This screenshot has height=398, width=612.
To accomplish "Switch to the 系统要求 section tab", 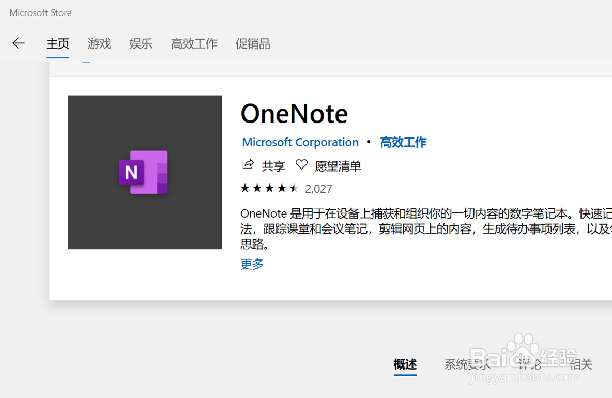I will click(x=467, y=364).
